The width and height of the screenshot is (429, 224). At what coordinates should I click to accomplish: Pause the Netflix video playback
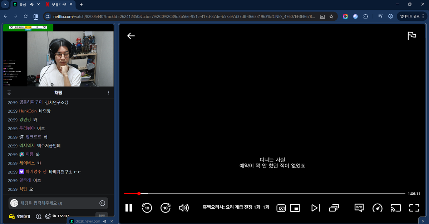129,208
